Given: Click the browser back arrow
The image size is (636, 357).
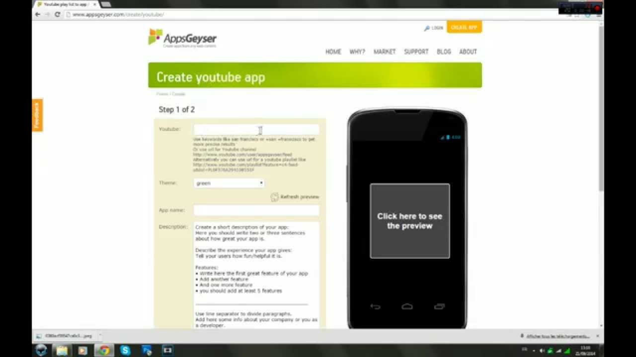Looking at the screenshot, I should click(38, 14).
